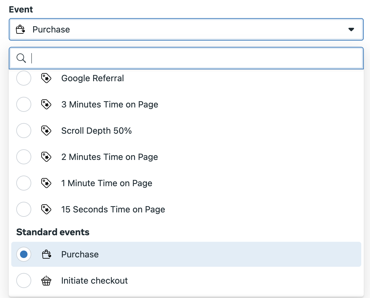This screenshot has width=370, height=298.
Task: Click the Initiate checkout option text
Action: [94, 281]
